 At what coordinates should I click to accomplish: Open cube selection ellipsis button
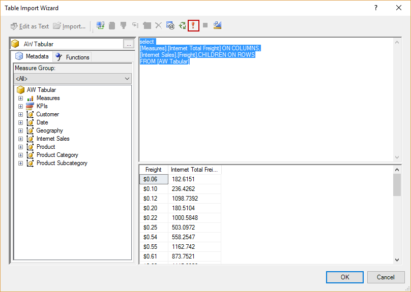pyautogui.click(x=128, y=44)
